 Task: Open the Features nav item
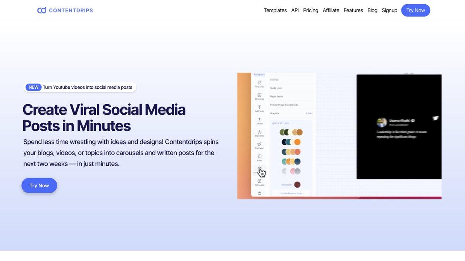[353, 10]
